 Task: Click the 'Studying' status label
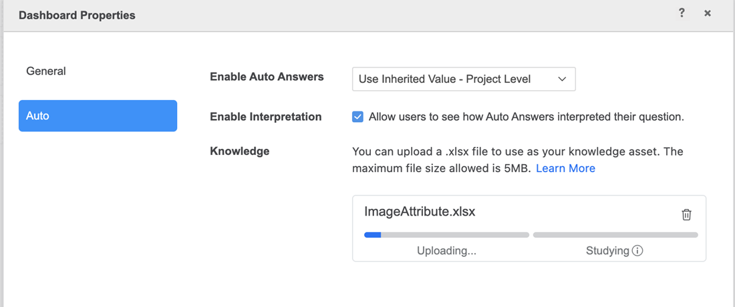click(x=607, y=251)
